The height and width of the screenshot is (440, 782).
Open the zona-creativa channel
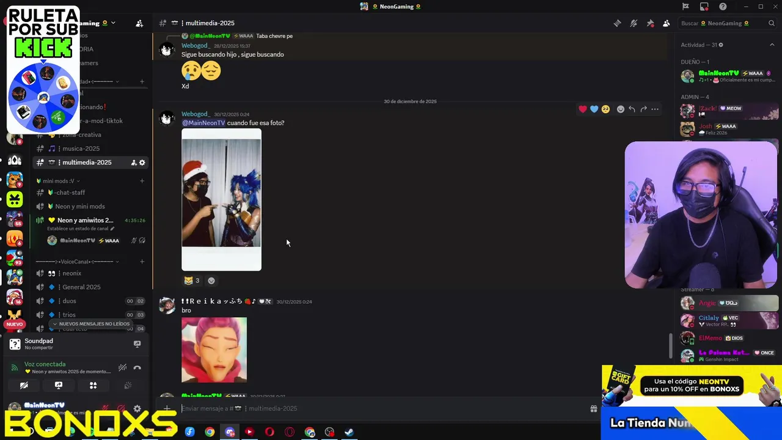(x=92, y=134)
